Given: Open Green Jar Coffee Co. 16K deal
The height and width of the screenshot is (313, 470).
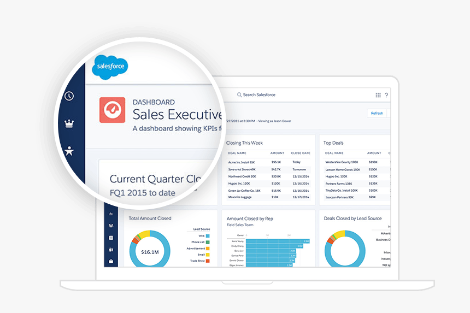Looking at the screenshot, I should click(244, 191).
